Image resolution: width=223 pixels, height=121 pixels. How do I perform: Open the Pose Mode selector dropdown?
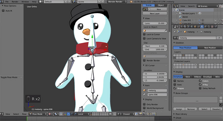38,114
